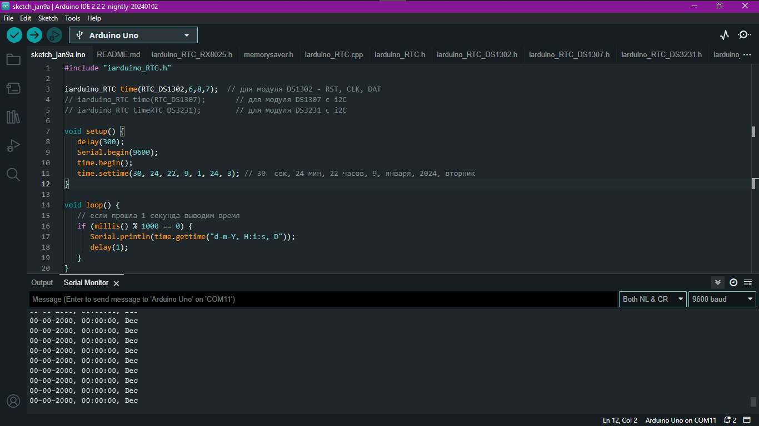Click the Serial.begin(9600) line

pos(118,152)
